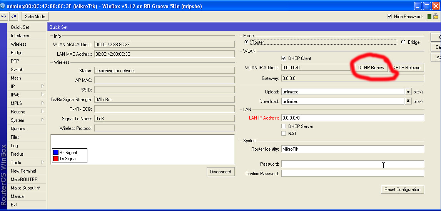
Task: Open Log menu item
Action: [27, 146]
